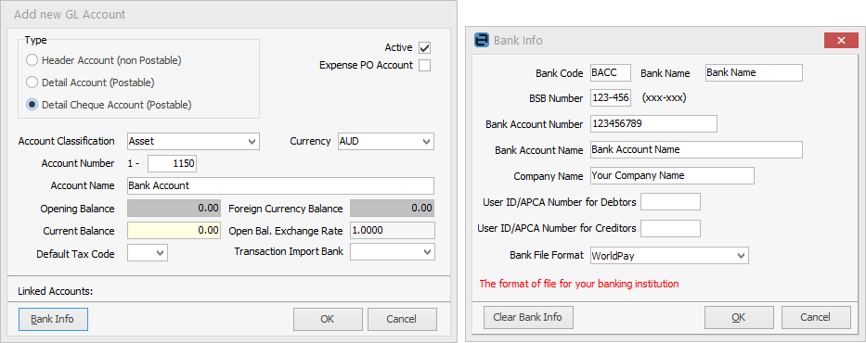Enable the Expense PO Account checkbox
The image size is (866, 343).
click(x=424, y=65)
